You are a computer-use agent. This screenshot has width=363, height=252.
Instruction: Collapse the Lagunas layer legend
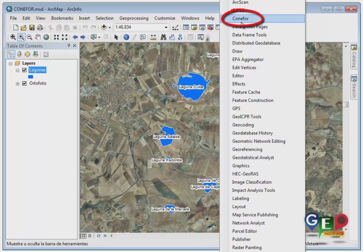pyautogui.click(x=18, y=70)
